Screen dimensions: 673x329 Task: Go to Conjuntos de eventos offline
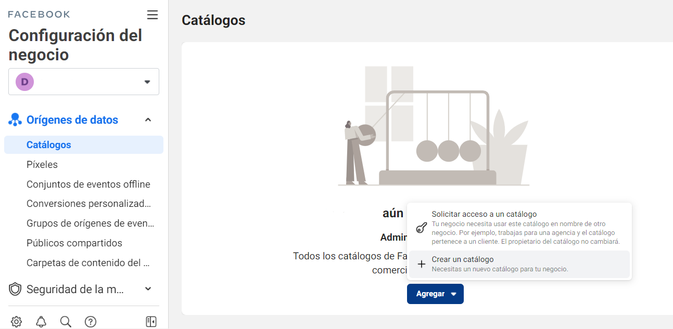88,185
